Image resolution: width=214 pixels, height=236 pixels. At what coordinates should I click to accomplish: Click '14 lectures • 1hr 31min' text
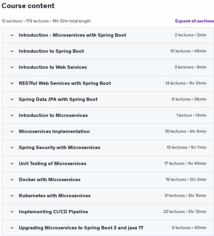coord(186,83)
